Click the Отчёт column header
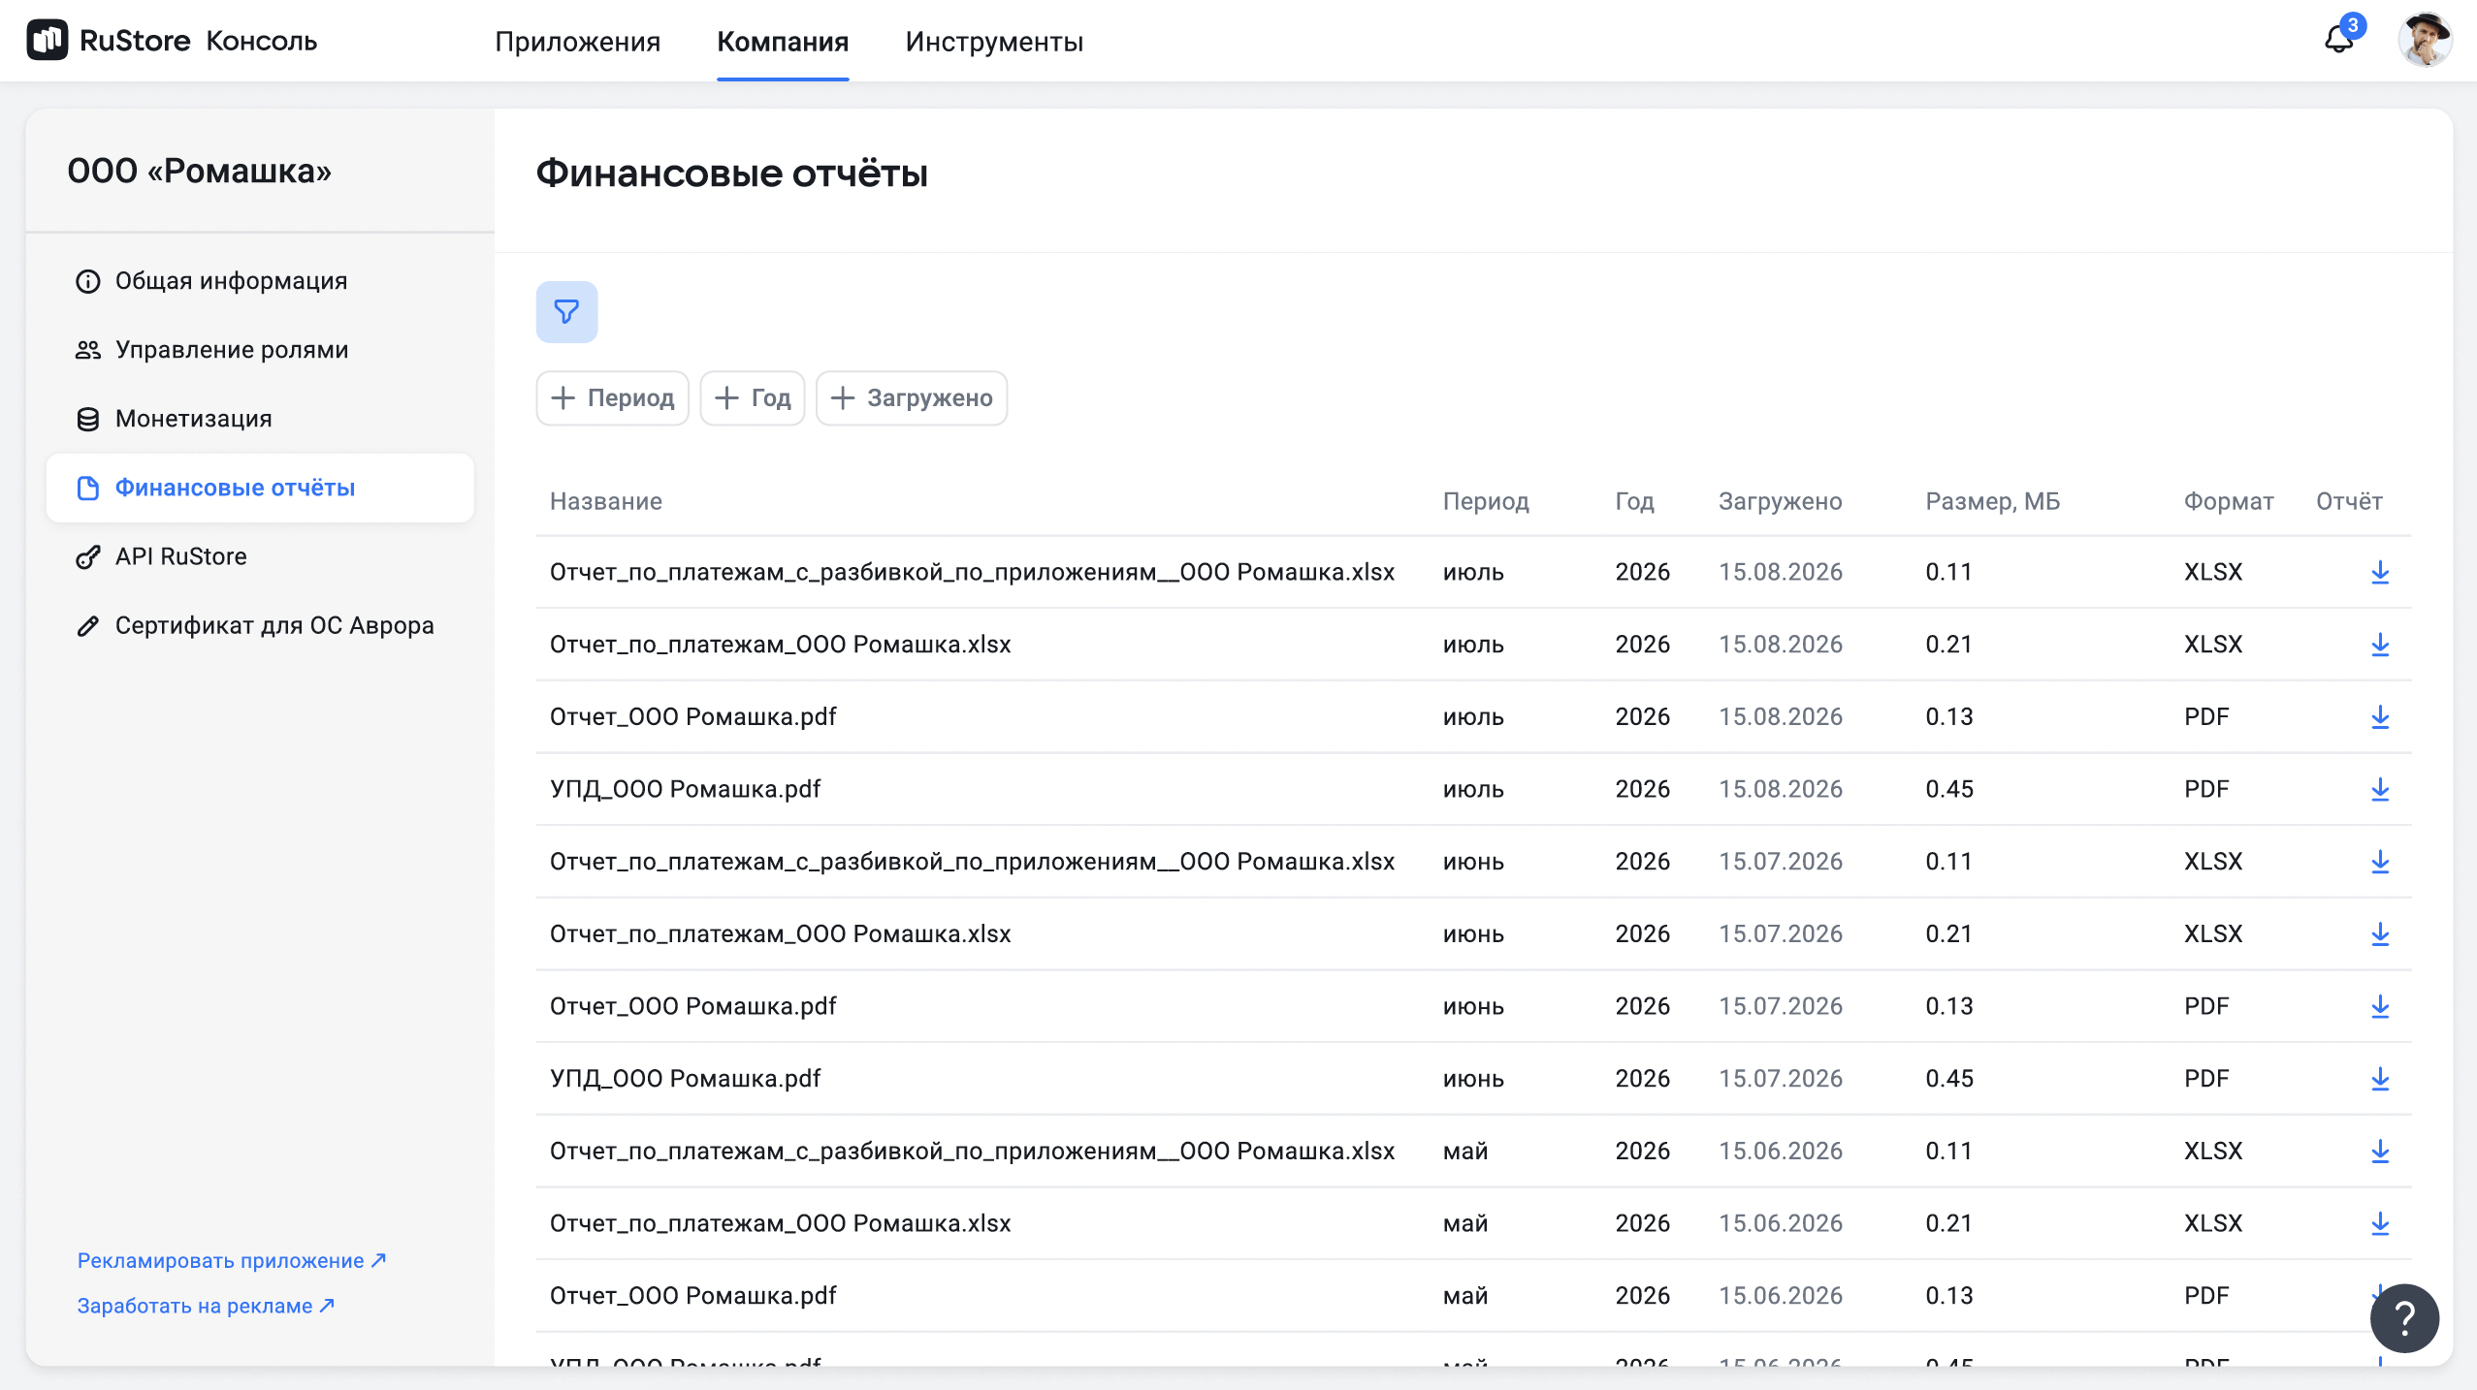Viewport: 2477px width, 1390px height. click(2349, 501)
